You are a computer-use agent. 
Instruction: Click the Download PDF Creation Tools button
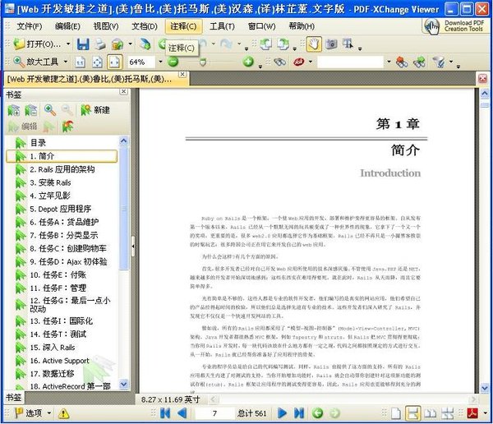[x=454, y=26]
